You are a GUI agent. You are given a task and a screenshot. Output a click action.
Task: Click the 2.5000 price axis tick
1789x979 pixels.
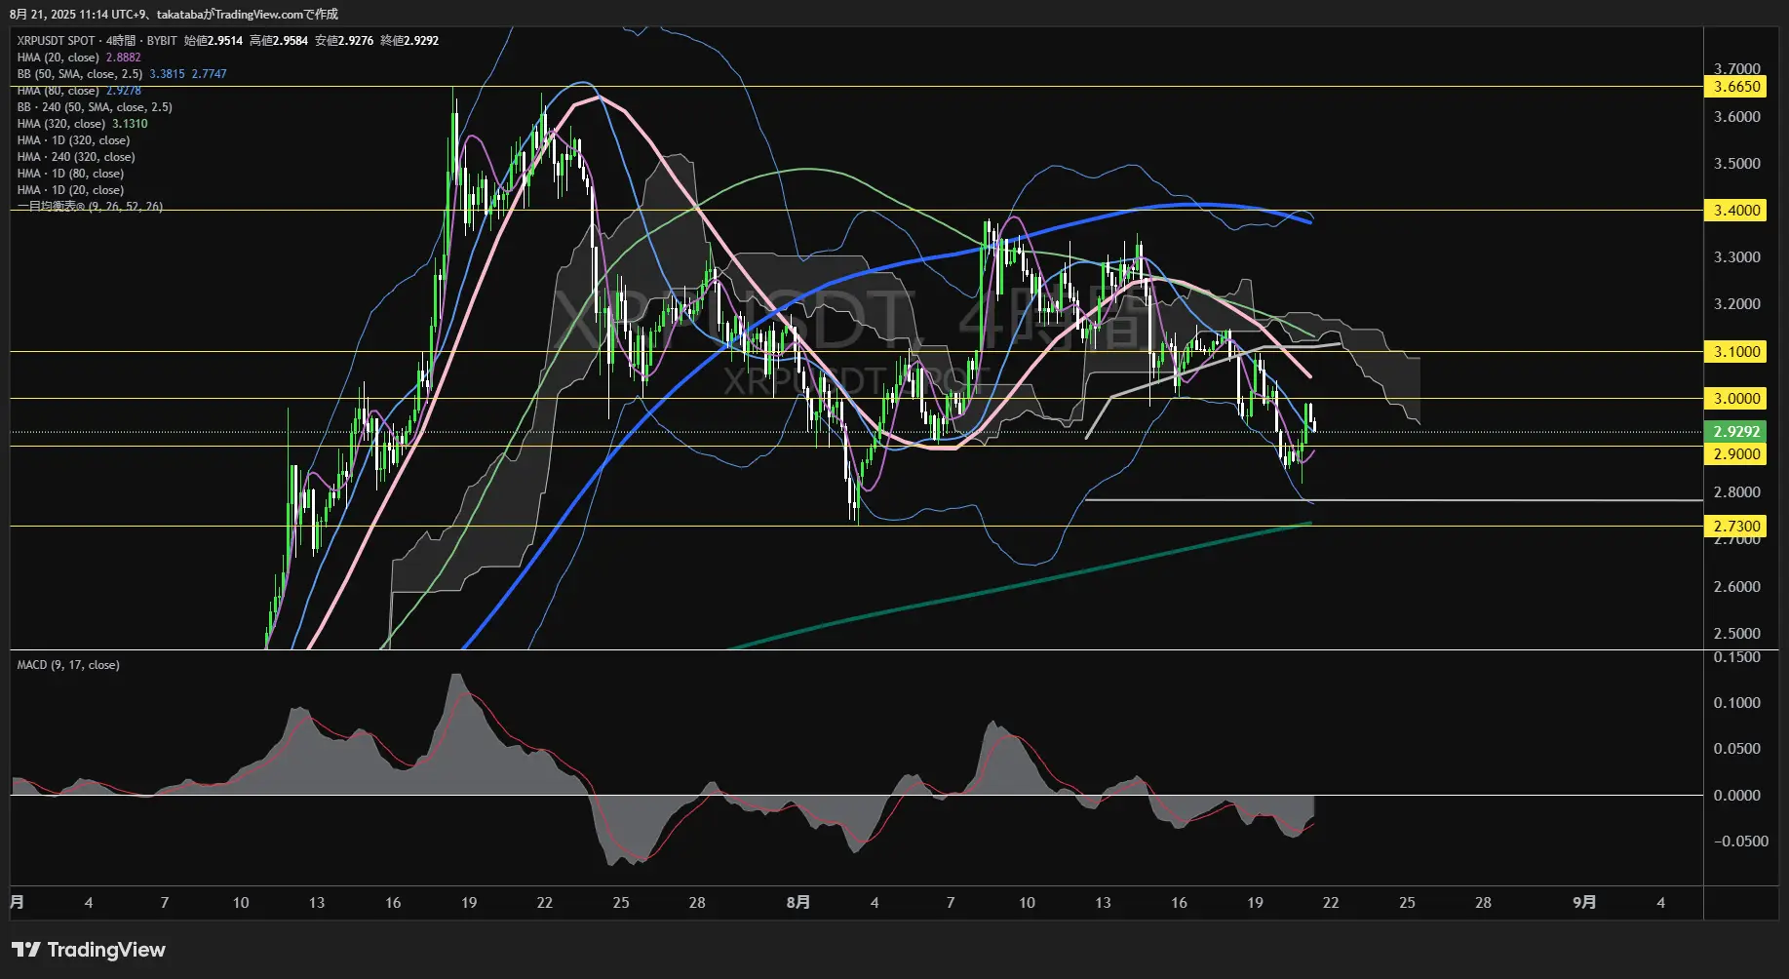point(1736,634)
